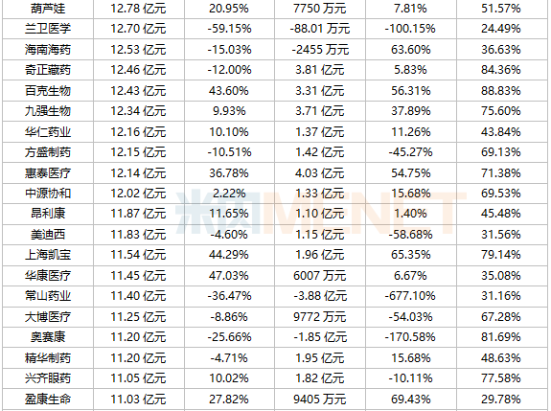Click 美迪西 value -58.68%
This screenshot has height=411, width=551.
(x=410, y=235)
